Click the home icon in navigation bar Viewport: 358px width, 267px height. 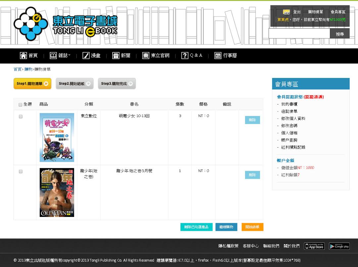24,55
